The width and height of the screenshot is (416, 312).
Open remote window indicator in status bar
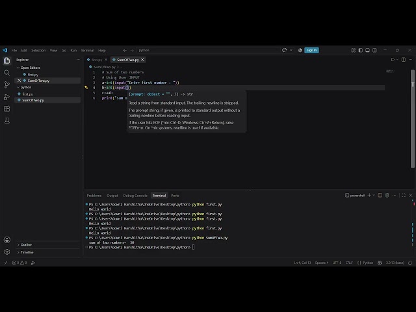(x=6, y=263)
